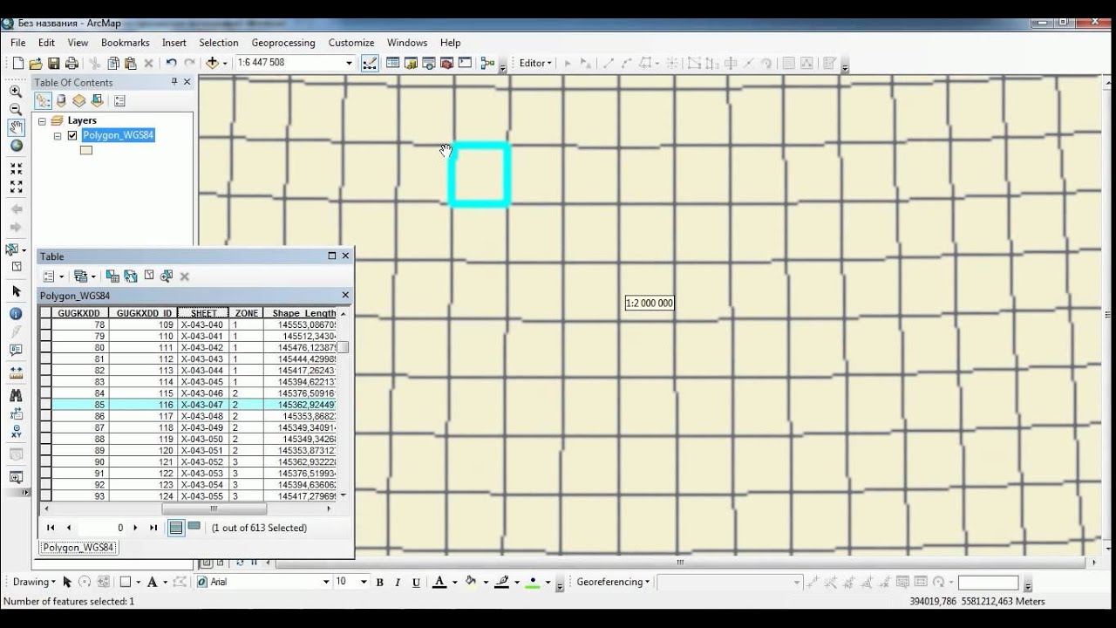Open the Geoprocessing menu
Viewport: 1116px width, 628px height.
coord(283,42)
